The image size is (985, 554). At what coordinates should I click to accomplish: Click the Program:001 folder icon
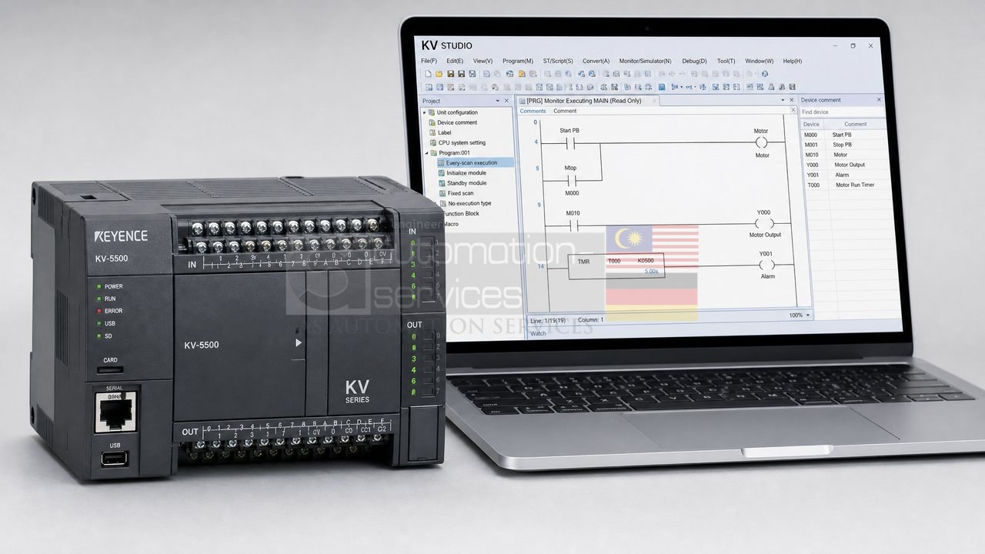433,152
